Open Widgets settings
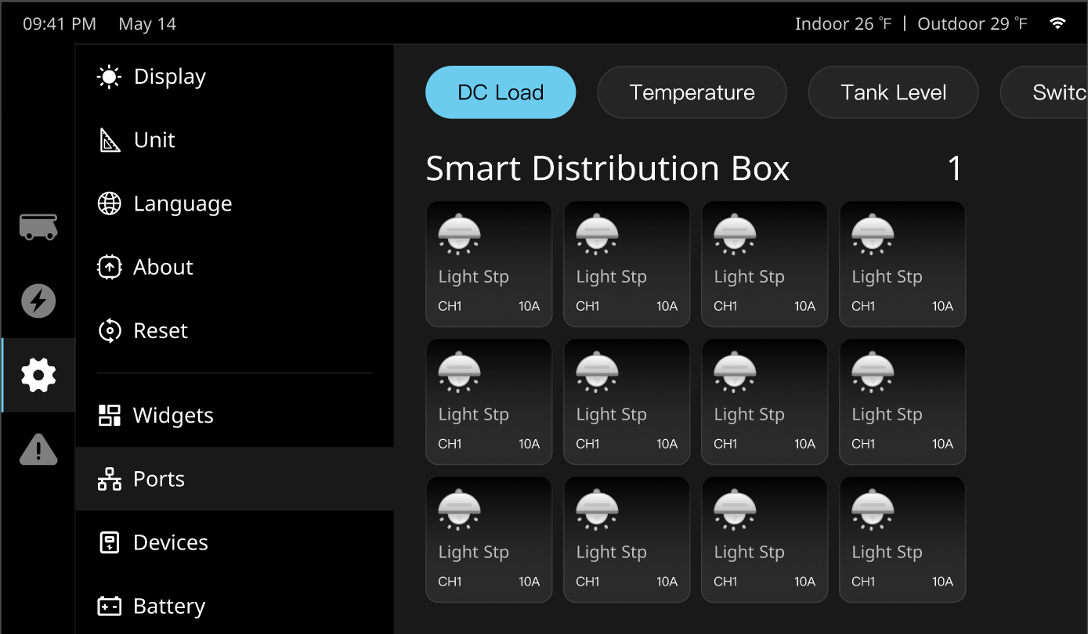Viewport: 1088px width, 634px height. point(172,416)
